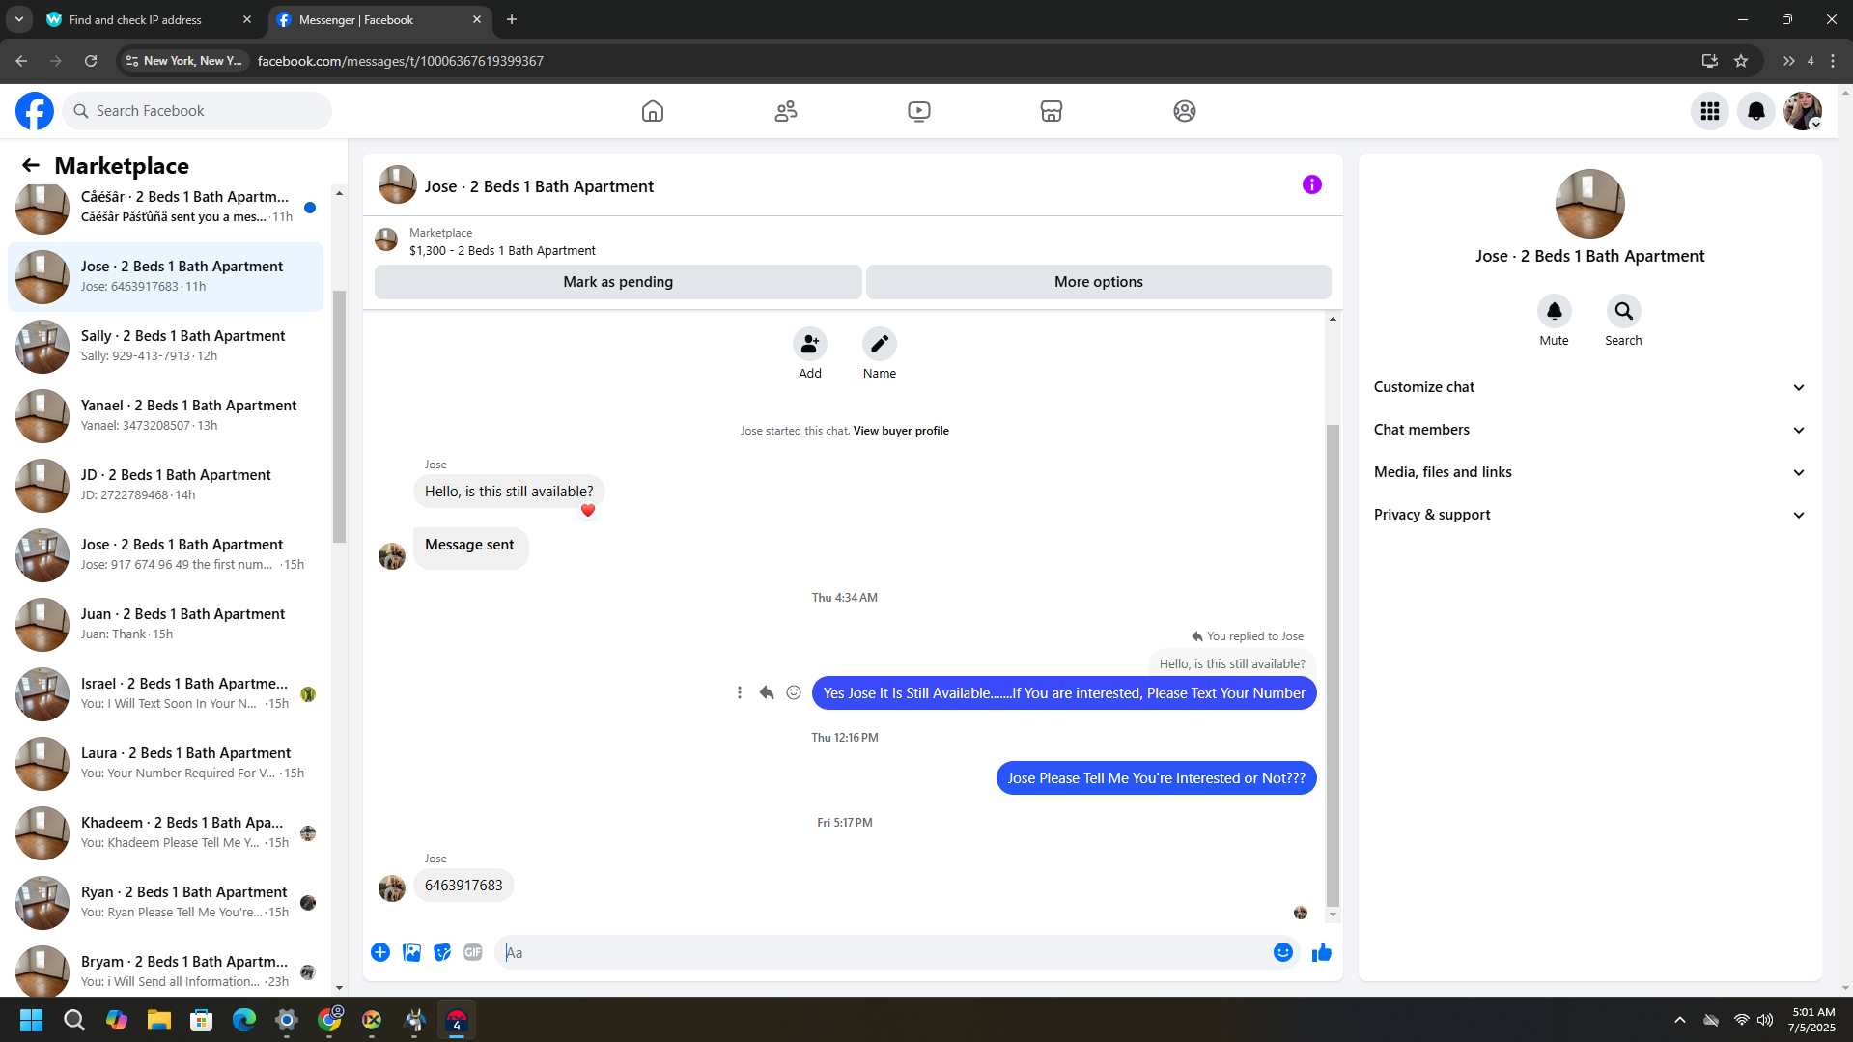Attach a file with photo icon
The image size is (1853, 1042).
pyautogui.click(x=411, y=952)
